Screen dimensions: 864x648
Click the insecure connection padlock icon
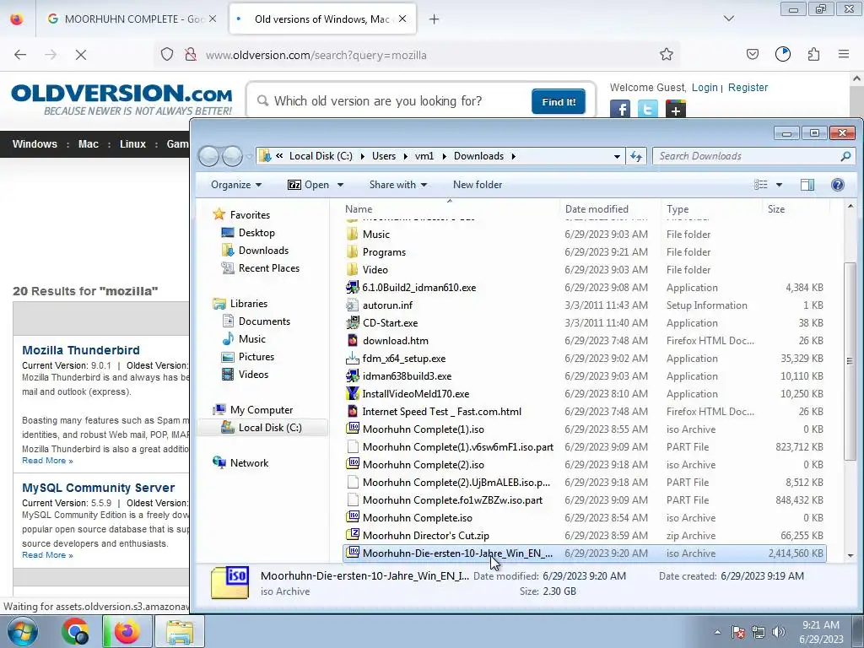(190, 55)
